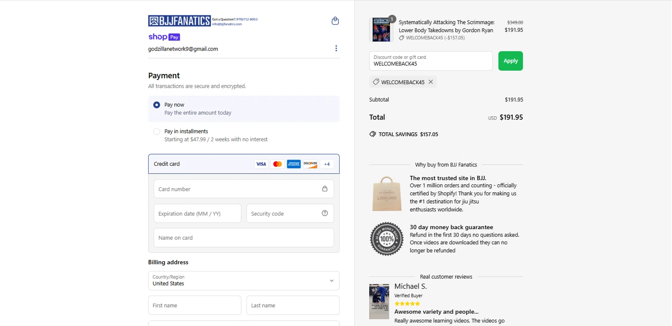Click the Shop Pay logo
This screenshot has height=326, width=672.
point(164,37)
